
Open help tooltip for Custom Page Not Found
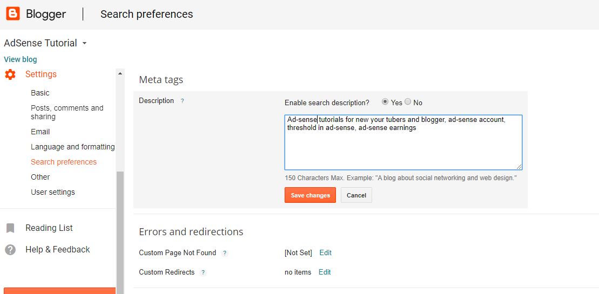pyautogui.click(x=225, y=253)
